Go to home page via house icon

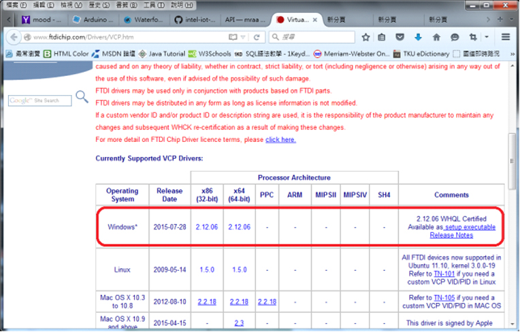point(436,37)
